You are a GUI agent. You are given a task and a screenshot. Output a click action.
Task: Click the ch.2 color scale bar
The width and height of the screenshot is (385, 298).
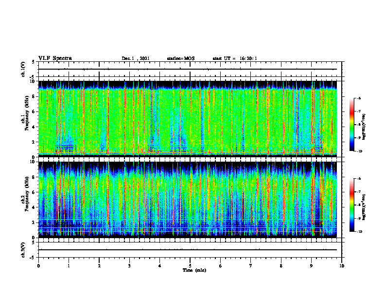pos(352,205)
